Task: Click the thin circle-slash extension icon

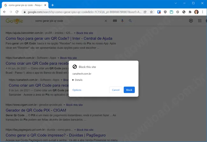Action: [178, 12]
